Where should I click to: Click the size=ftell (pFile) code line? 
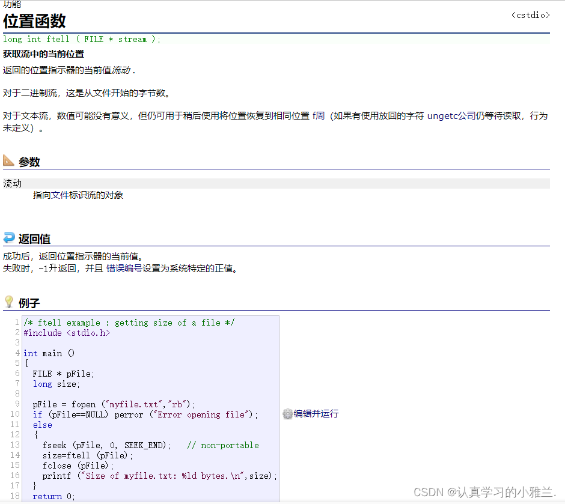click(88, 455)
